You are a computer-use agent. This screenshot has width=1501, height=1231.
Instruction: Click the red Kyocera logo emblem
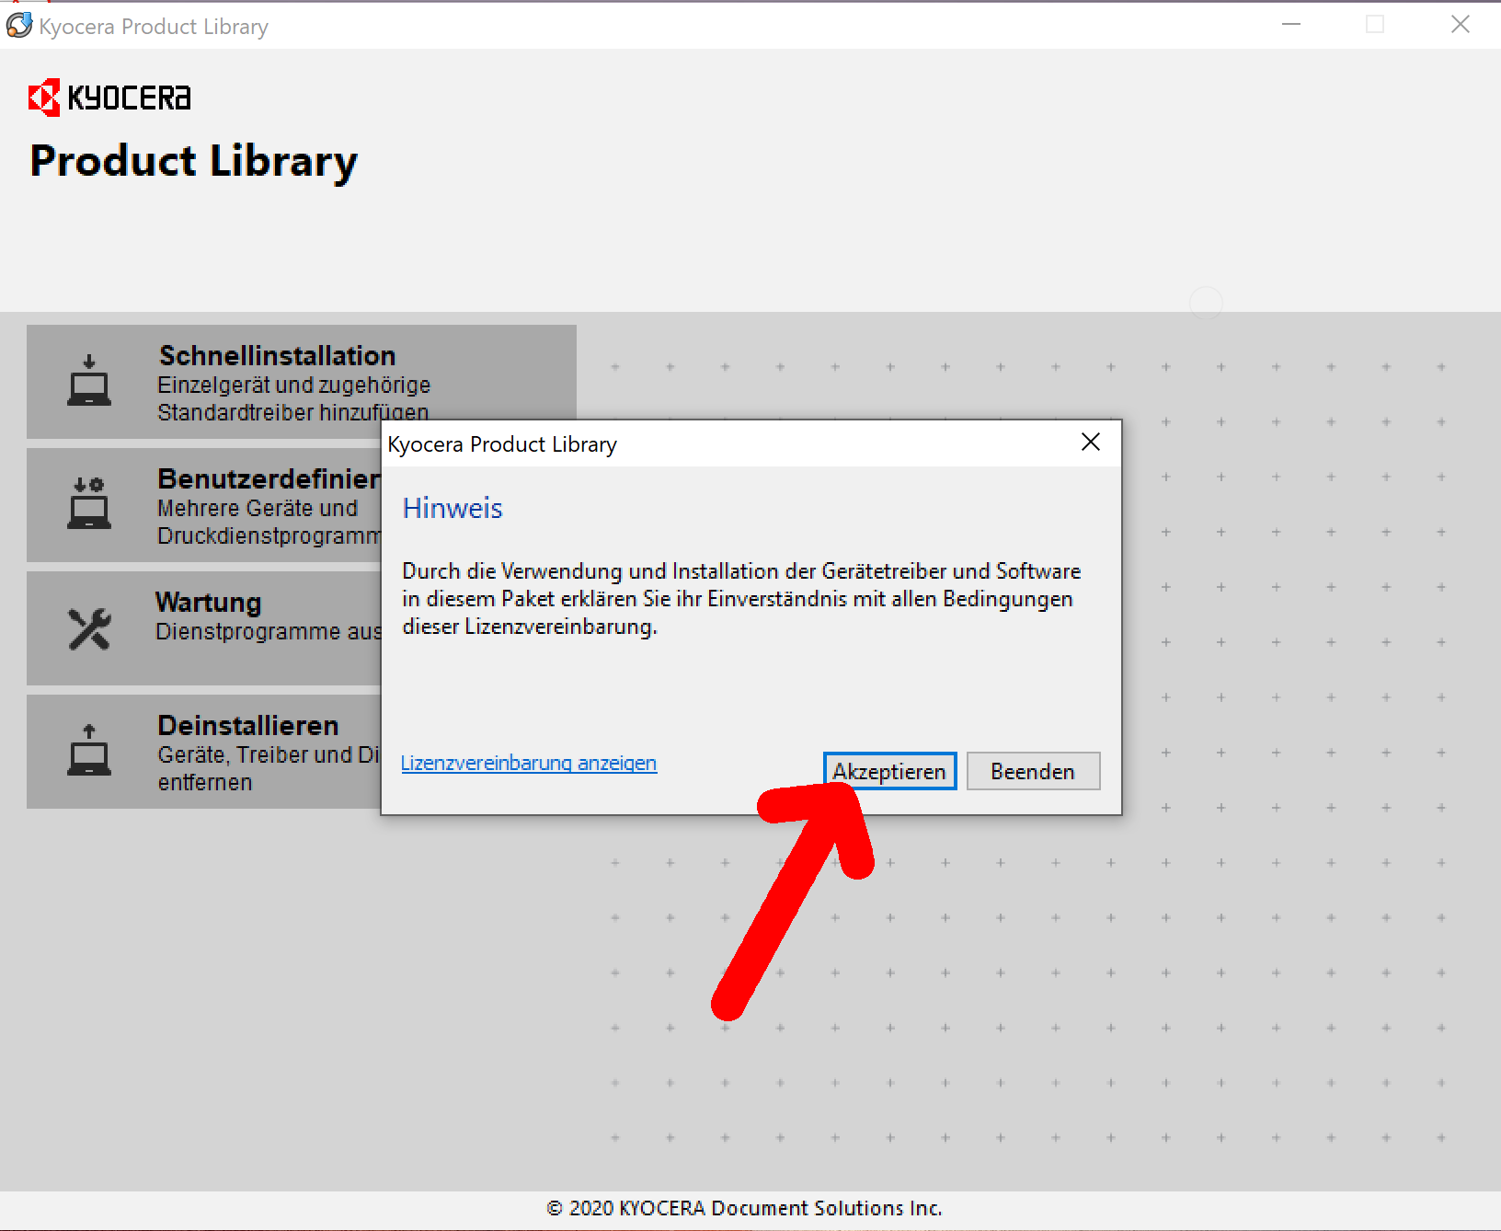click(44, 98)
